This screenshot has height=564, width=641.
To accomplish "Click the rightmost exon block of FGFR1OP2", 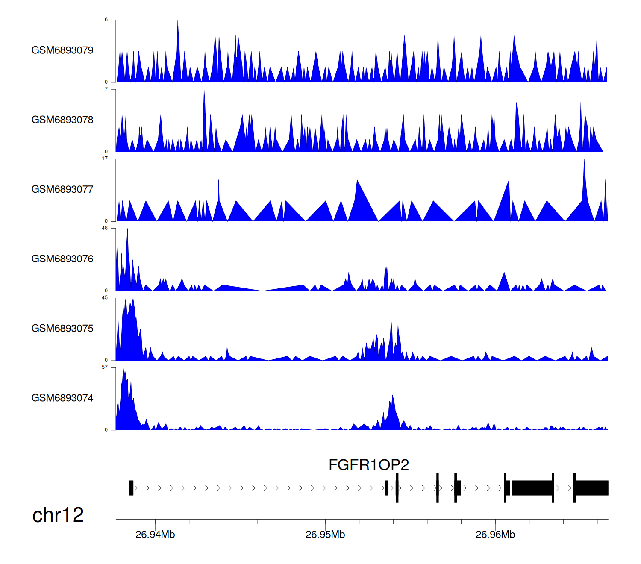I will click(x=591, y=488).
